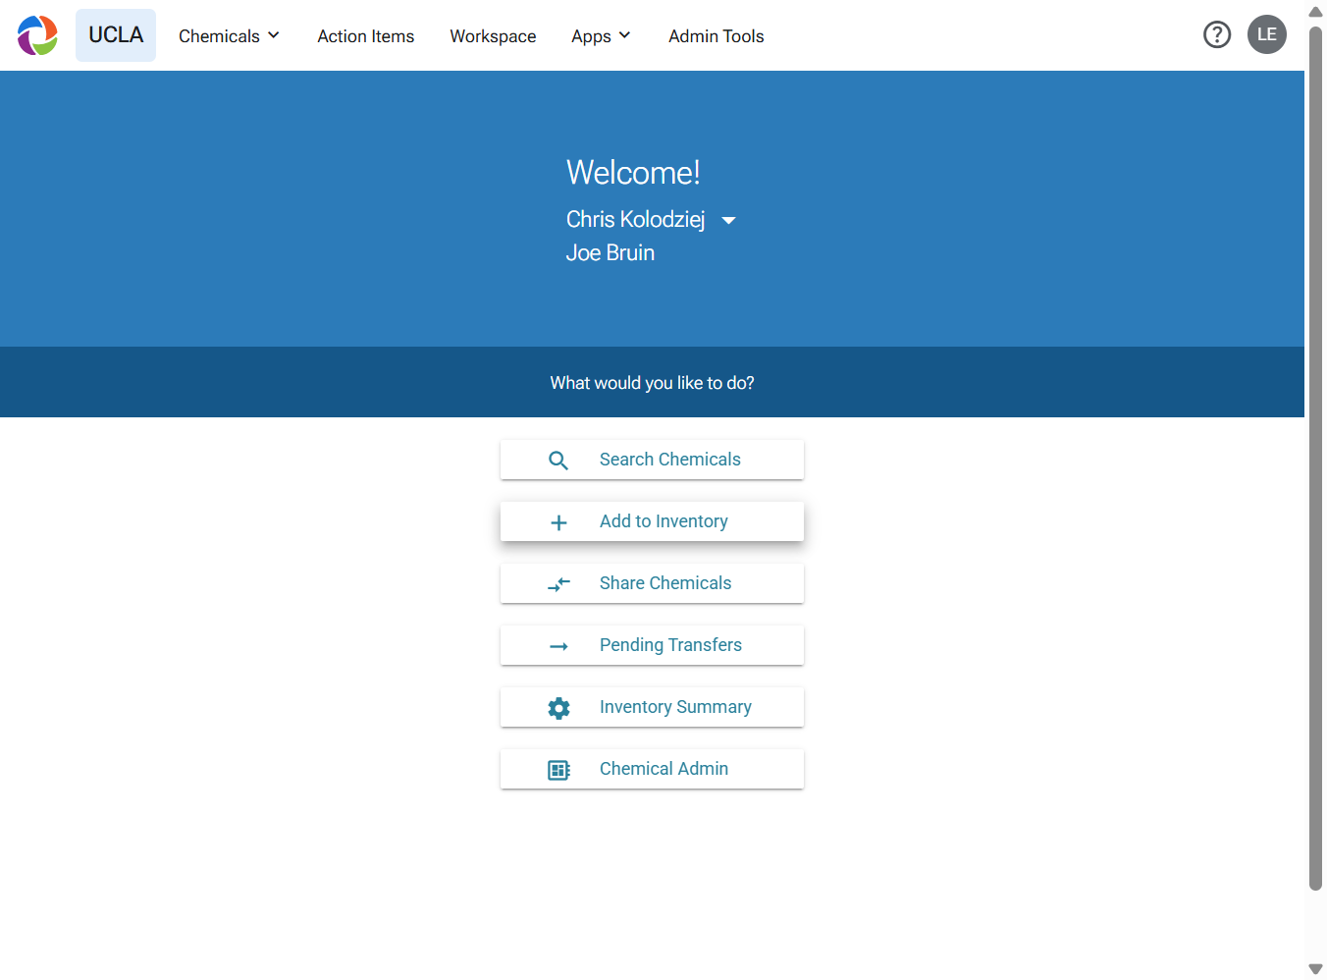1327x980 pixels.
Task: Click the Welcome! heading
Action: pos(633,173)
